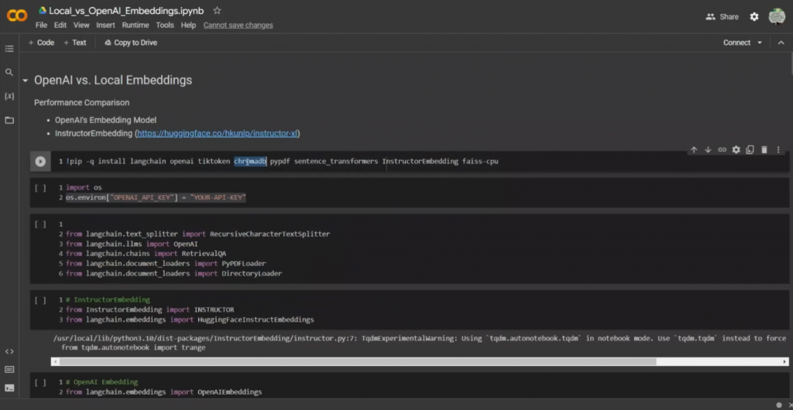Add a new Text cell

75,43
